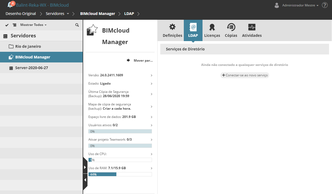
Task: Select Server-2020-06-27 in server tree
Action: pyautogui.click(x=41, y=68)
